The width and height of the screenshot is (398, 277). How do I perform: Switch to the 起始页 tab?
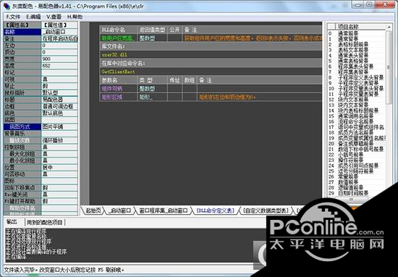point(93,210)
